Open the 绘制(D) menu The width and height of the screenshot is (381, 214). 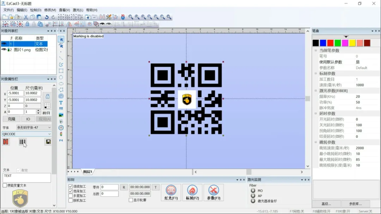36,10
